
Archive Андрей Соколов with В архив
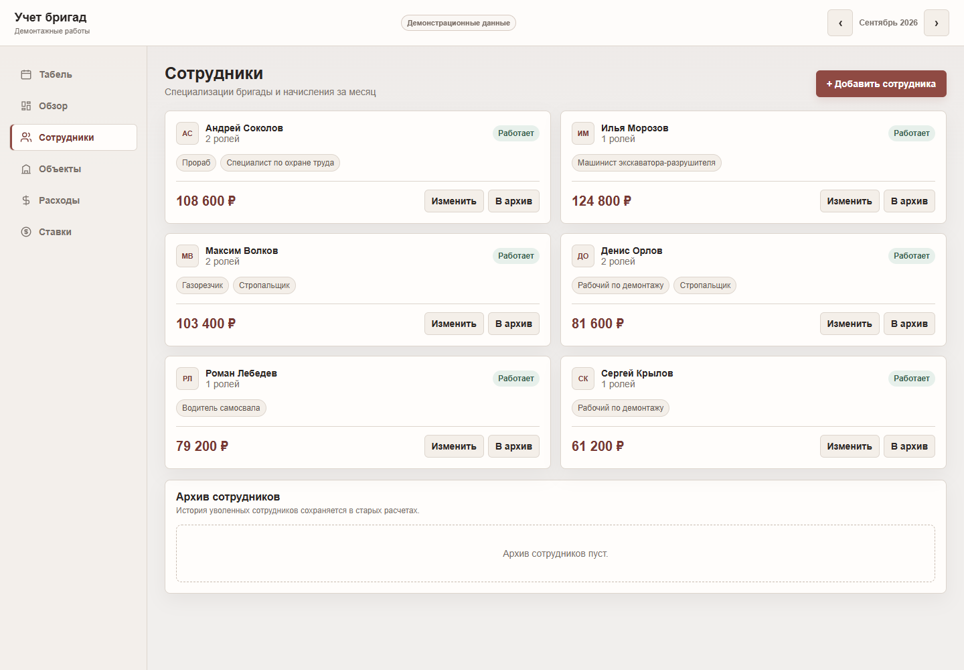(x=513, y=201)
